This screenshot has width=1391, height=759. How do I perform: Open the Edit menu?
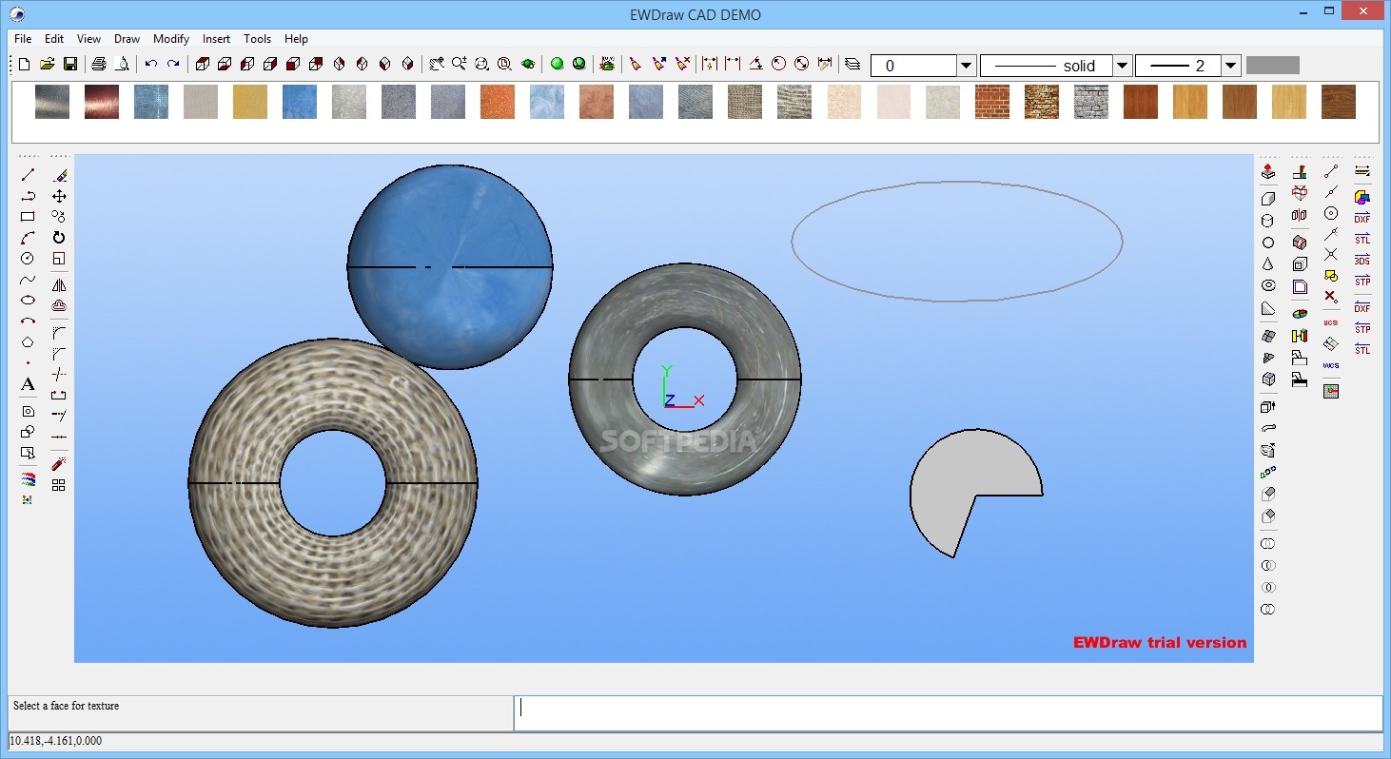click(x=54, y=39)
